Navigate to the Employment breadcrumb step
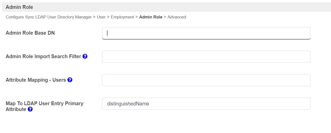The height and width of the screenshot is (133, 331). [x=122, y=17]
